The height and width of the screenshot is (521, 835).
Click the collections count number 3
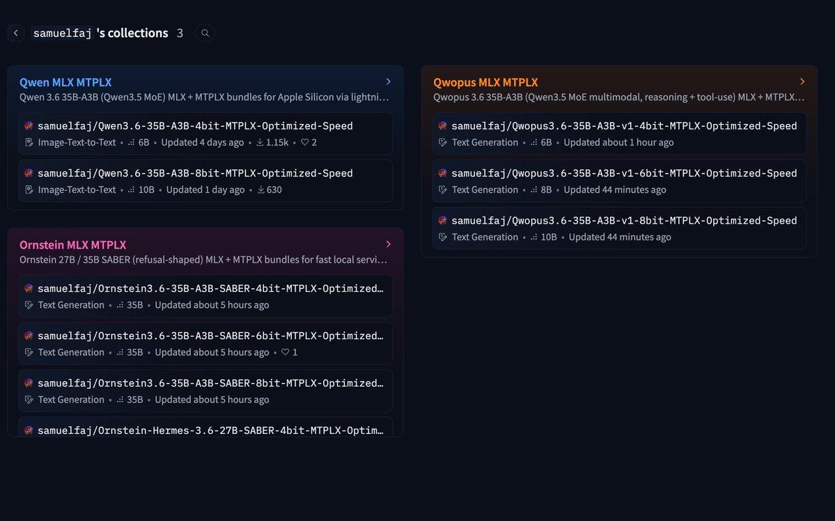(180, 33)
